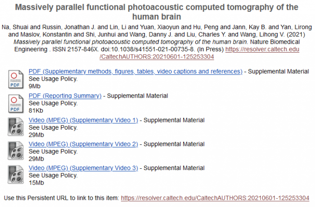The height and width of the screenshot is (207, 315).
Task: Click the Persistent URL link at the bottom
Action: pos(215,198)
